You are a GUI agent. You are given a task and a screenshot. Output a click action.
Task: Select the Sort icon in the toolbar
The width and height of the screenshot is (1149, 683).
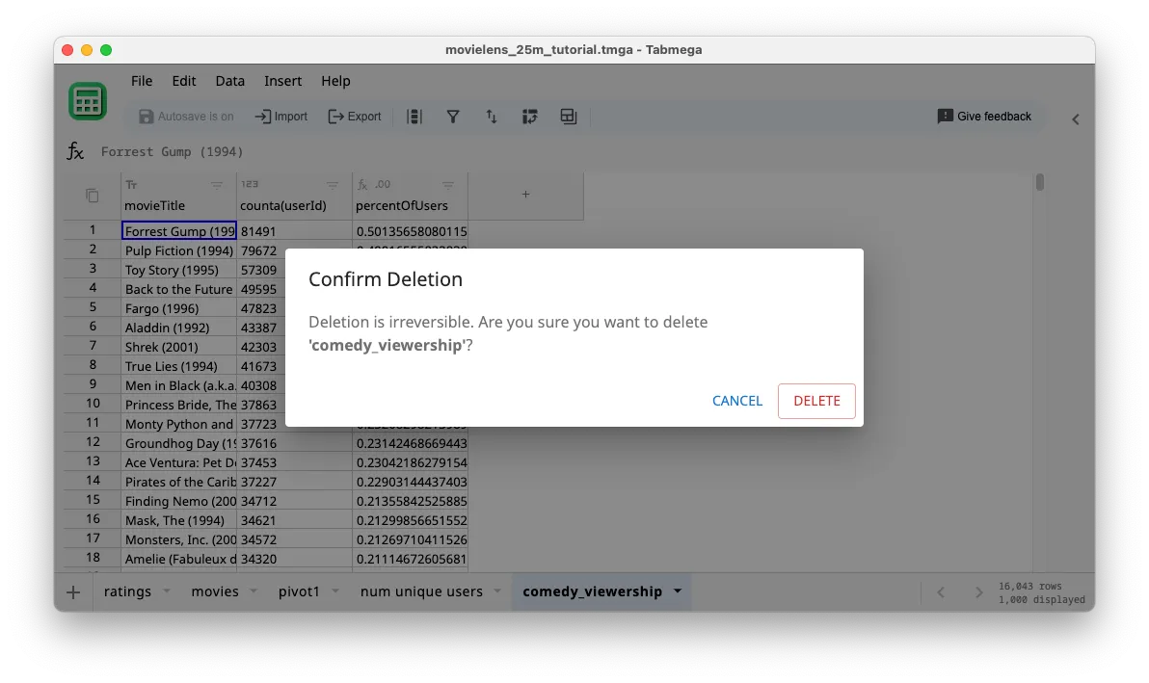tap(492, 116)
